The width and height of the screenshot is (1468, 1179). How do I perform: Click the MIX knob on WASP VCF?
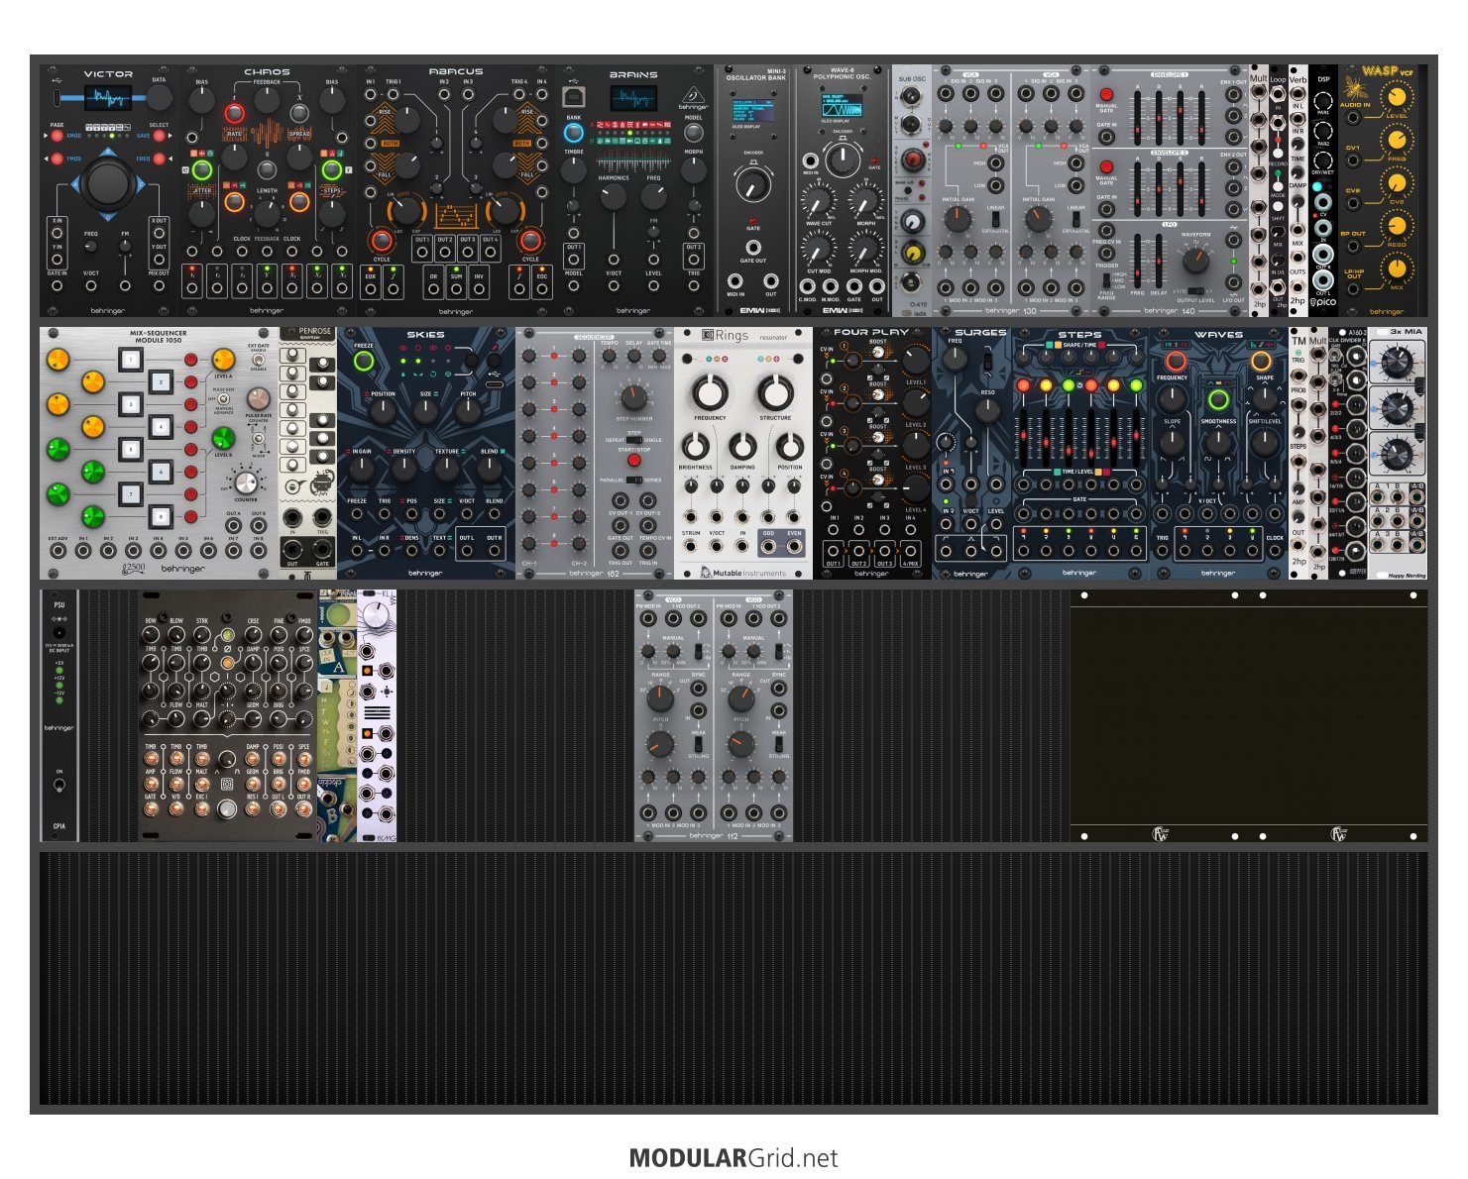pos(1396,268)
